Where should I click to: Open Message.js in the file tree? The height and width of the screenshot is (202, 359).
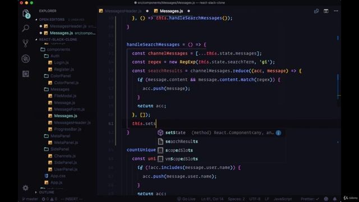[65, 103]
